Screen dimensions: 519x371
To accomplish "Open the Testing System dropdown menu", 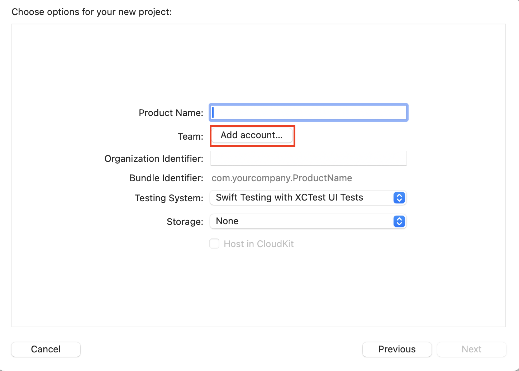I will pyautogui.click(x=308, y=198).
